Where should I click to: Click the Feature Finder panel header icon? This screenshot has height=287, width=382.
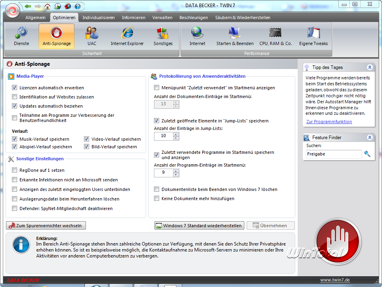point(306,138)
